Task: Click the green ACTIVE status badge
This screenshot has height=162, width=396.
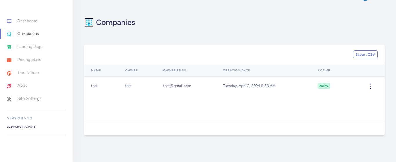Action: coord(324,86)
